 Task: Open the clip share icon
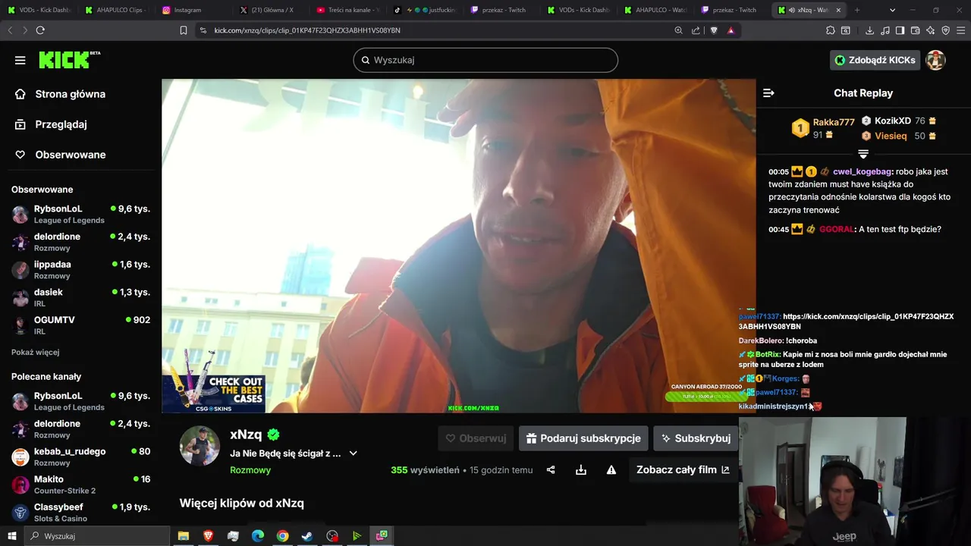coord(551,470)
